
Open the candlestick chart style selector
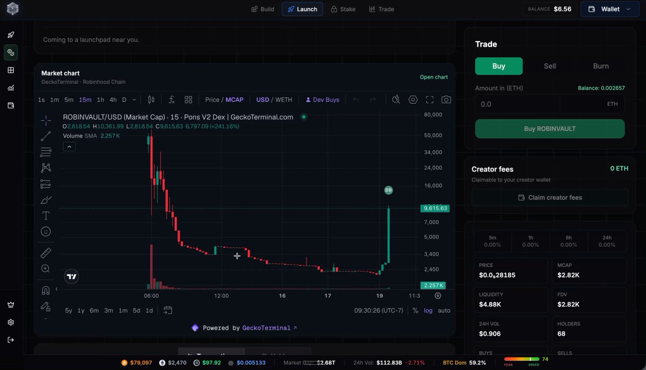point(151,99)
